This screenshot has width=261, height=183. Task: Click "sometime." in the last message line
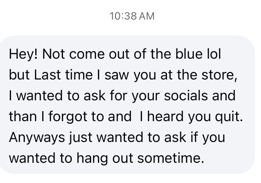coord(171,158)
